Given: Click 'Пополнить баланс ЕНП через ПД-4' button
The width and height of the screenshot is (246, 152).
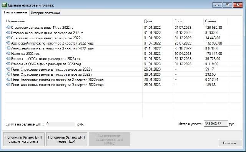Looking at the screenshot, I should pos(66,139).
